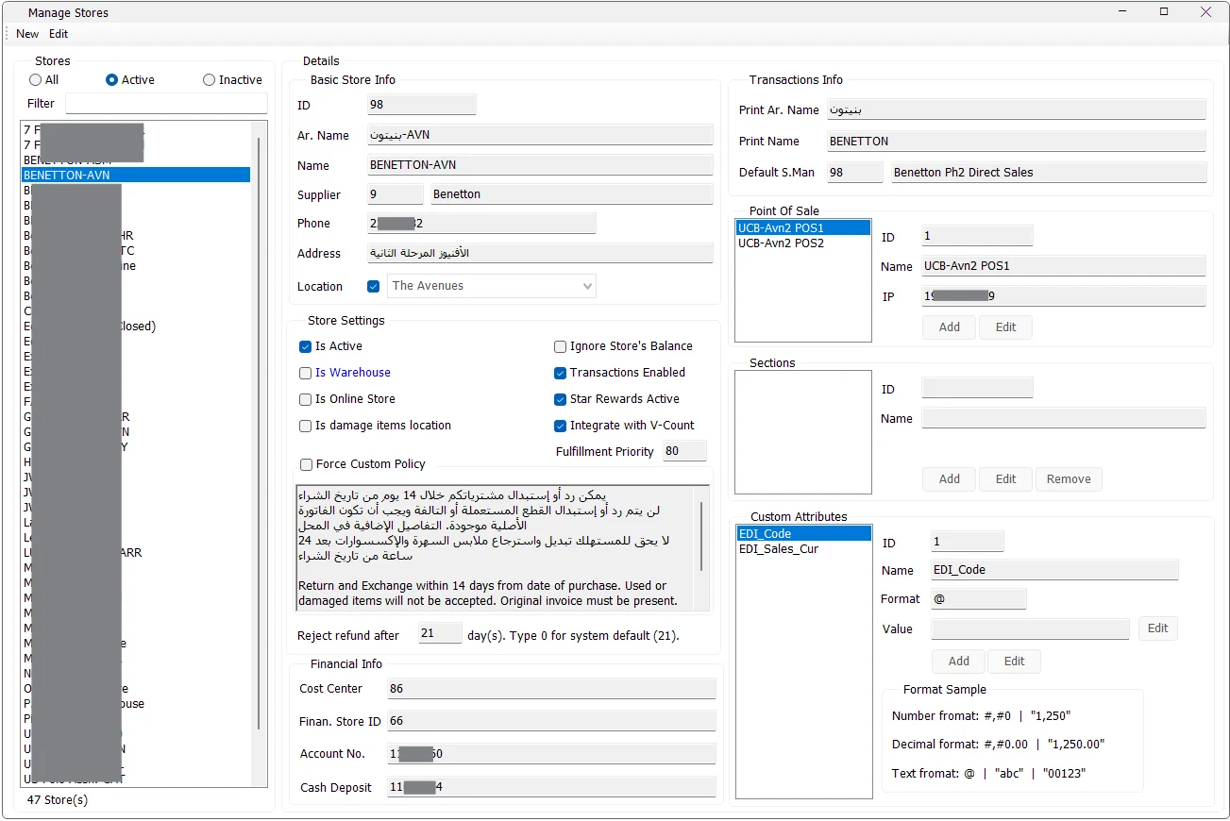The height and width of the screenshot is (821, 1230).
Task: Click the Remove button in Sections
Action: (1069, 479)
